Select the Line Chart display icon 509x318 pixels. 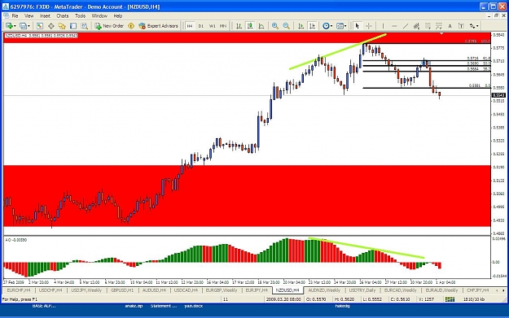261,26
